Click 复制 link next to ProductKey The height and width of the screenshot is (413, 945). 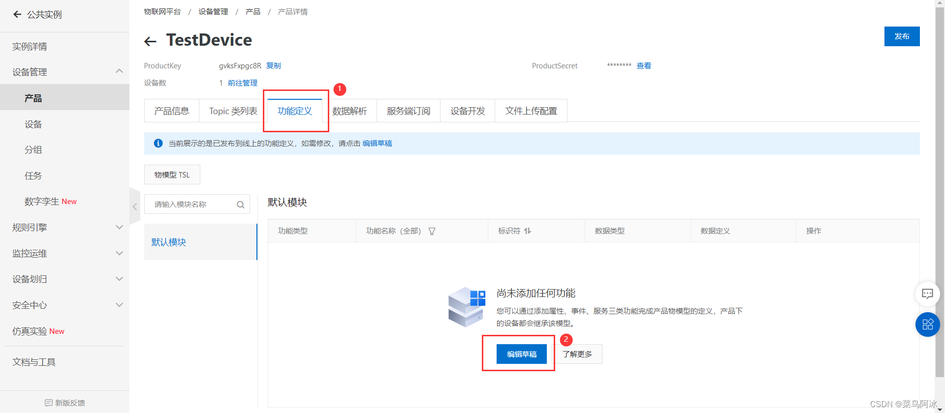coord(274,65)
